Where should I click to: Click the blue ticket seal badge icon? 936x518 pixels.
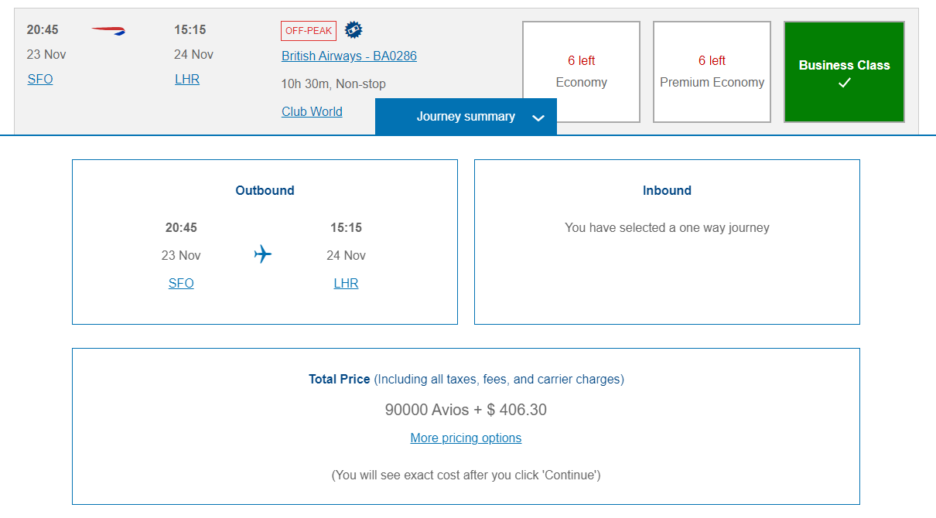point(354,30)
